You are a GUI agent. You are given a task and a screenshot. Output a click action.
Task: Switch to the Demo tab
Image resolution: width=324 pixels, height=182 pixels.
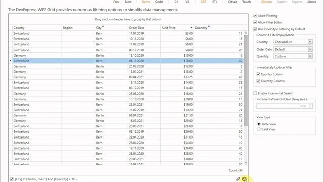(x=146, y=2)
